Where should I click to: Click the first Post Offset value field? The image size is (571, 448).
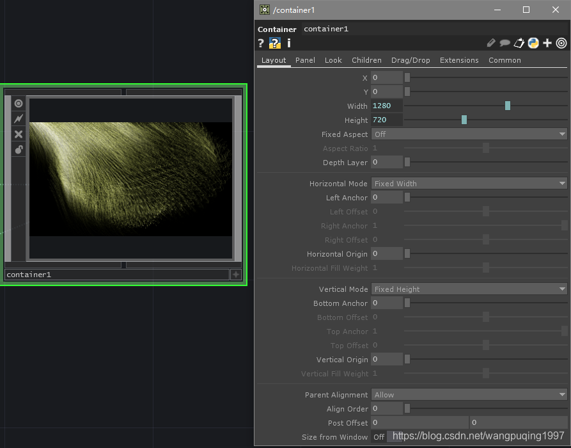(419, 423)
